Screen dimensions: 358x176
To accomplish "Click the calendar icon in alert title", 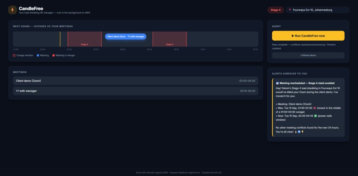I will coord(277,83).
